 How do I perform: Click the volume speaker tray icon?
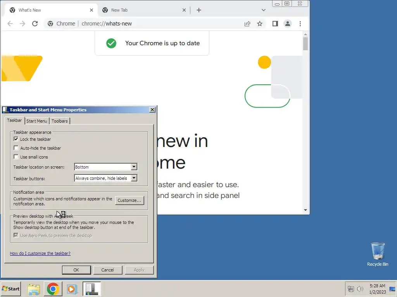coord(360,289)
